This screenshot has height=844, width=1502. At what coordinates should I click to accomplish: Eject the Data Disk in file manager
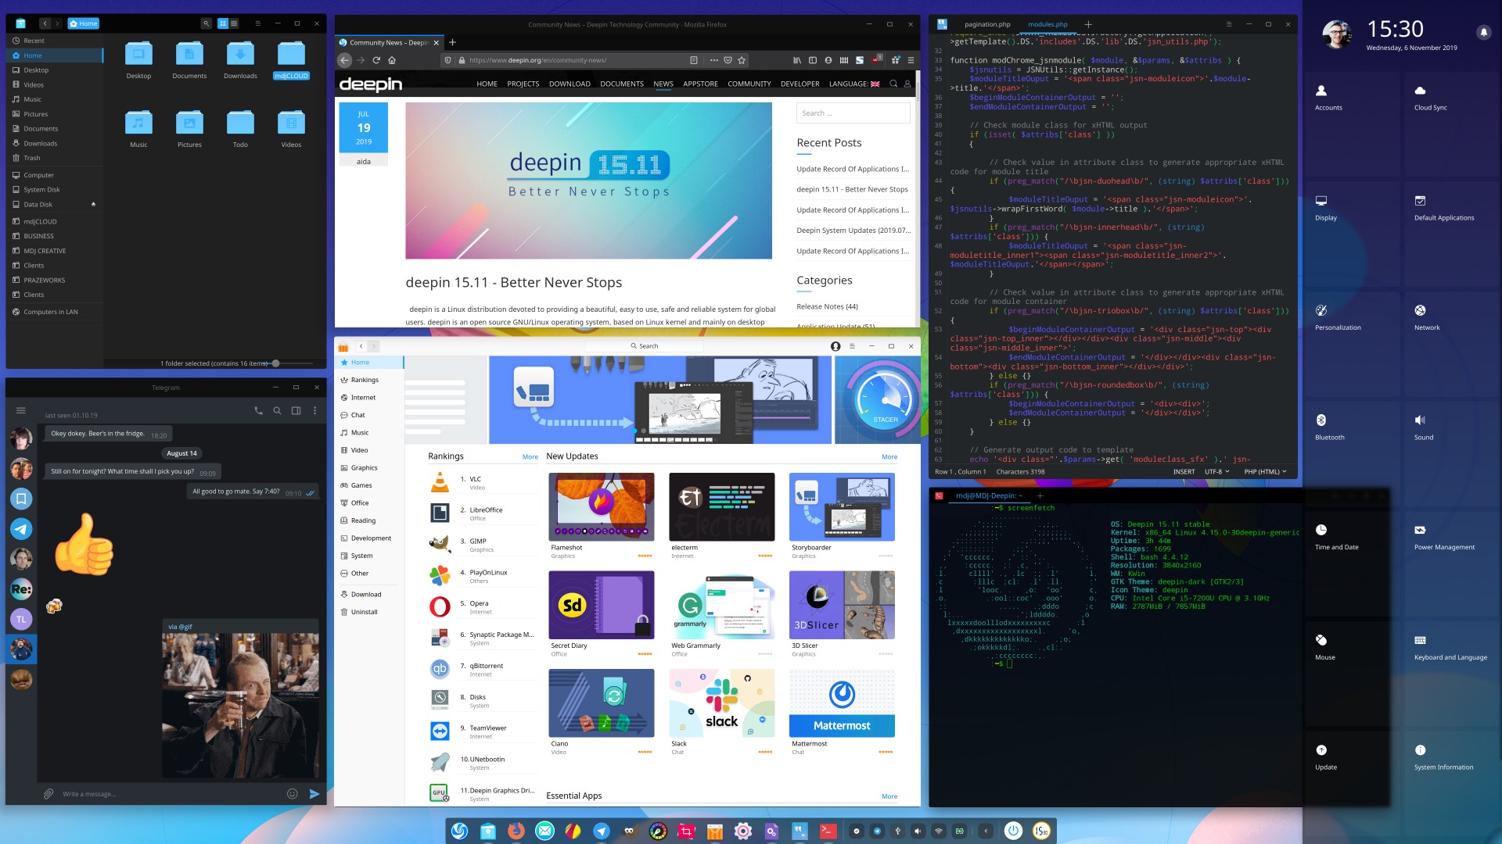pos(93,205)
